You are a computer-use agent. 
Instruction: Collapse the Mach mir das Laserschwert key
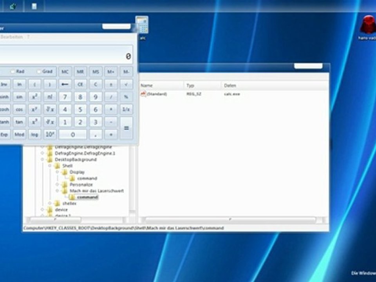[x=57, y=191]
